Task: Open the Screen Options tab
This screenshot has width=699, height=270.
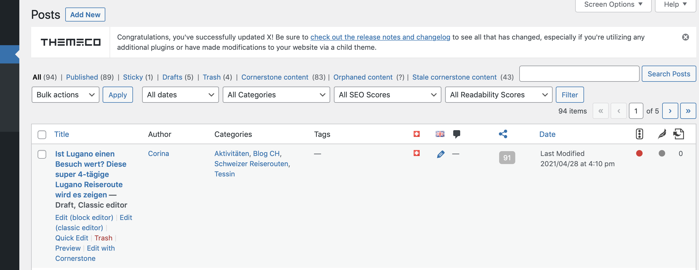Action: tap(613, 5)
